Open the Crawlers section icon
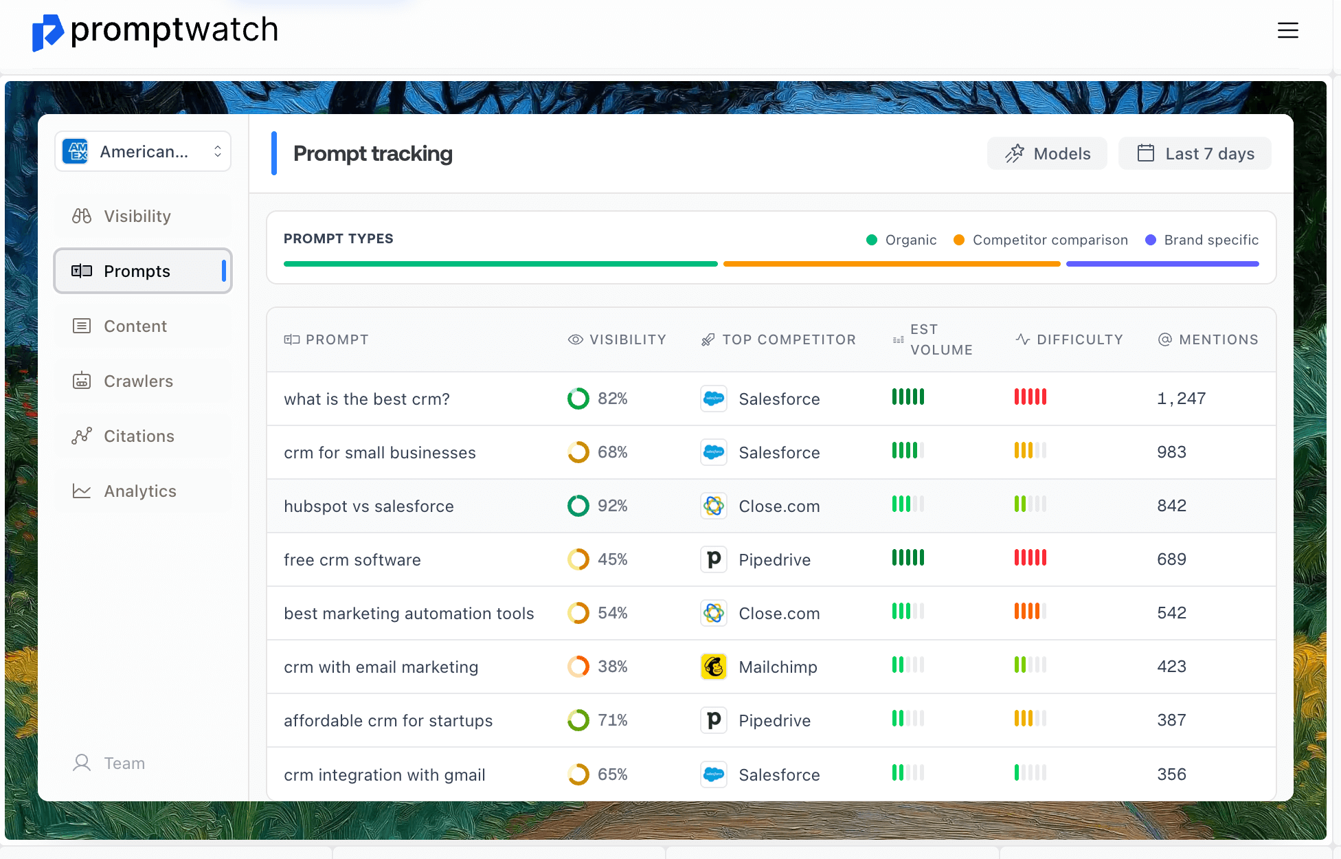 (x=82, y=381)
